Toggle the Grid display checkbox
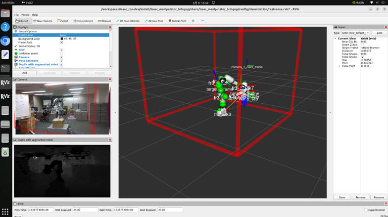The height and width of the screenshot is (217, 388). (61, 50)
